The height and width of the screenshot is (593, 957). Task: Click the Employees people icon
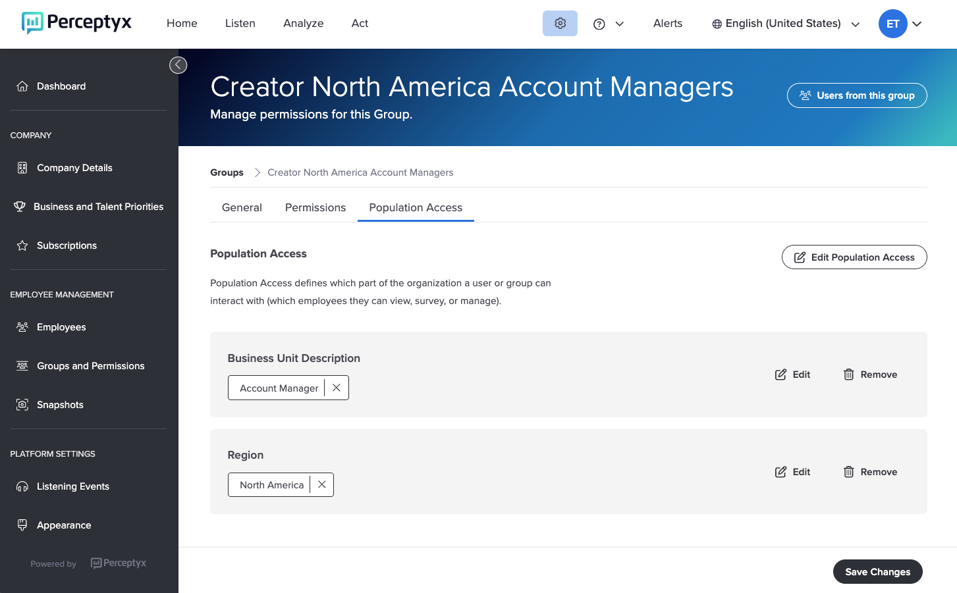22,327
